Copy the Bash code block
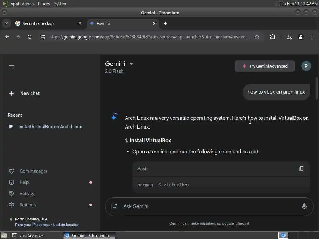 tap(301, 169)
